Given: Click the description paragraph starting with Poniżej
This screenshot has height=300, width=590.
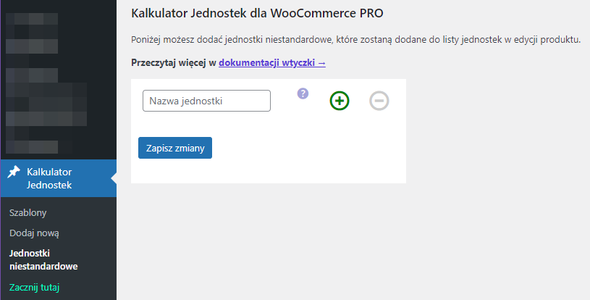Looking at the screenshot, I should tap(355, 39).
